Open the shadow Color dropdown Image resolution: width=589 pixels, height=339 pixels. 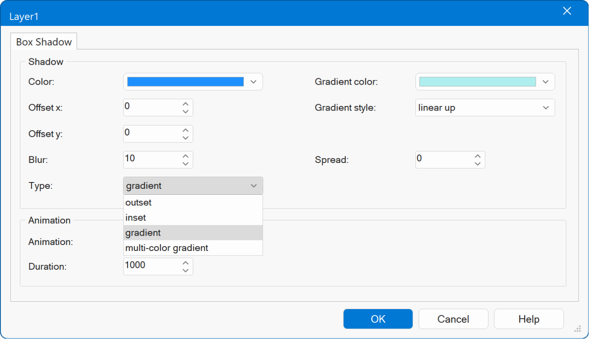(254, 82)
